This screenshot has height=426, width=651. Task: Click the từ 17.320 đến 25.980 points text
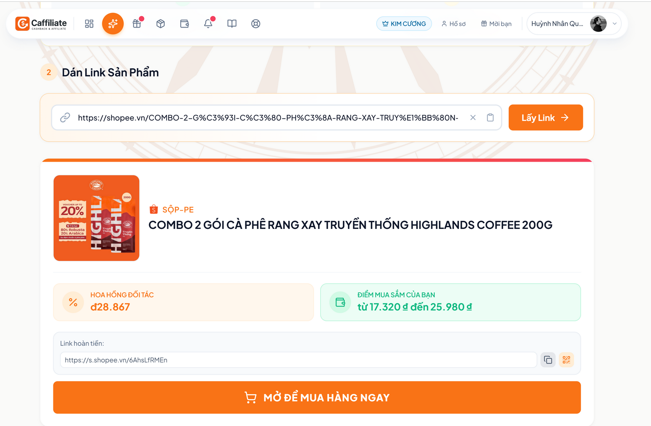point(415,307)
